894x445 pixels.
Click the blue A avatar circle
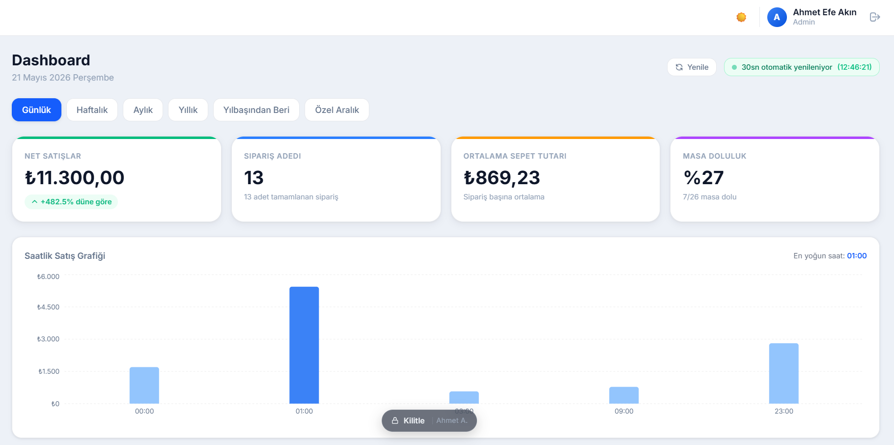[x=777, y=17]
